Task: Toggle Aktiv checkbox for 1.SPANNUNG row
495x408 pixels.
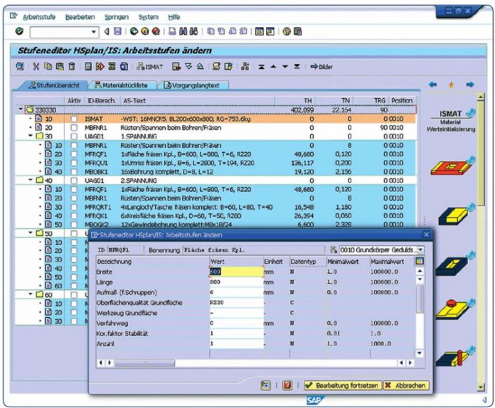Action: [74, 136]
